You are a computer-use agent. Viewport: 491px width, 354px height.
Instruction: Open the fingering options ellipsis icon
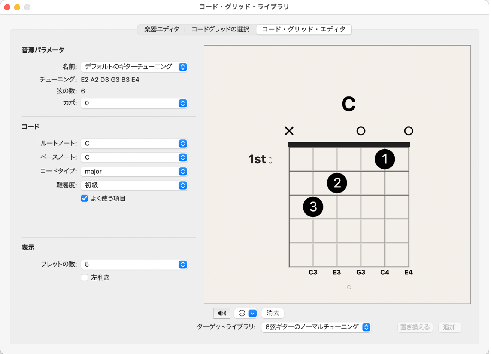coord(242,314)
